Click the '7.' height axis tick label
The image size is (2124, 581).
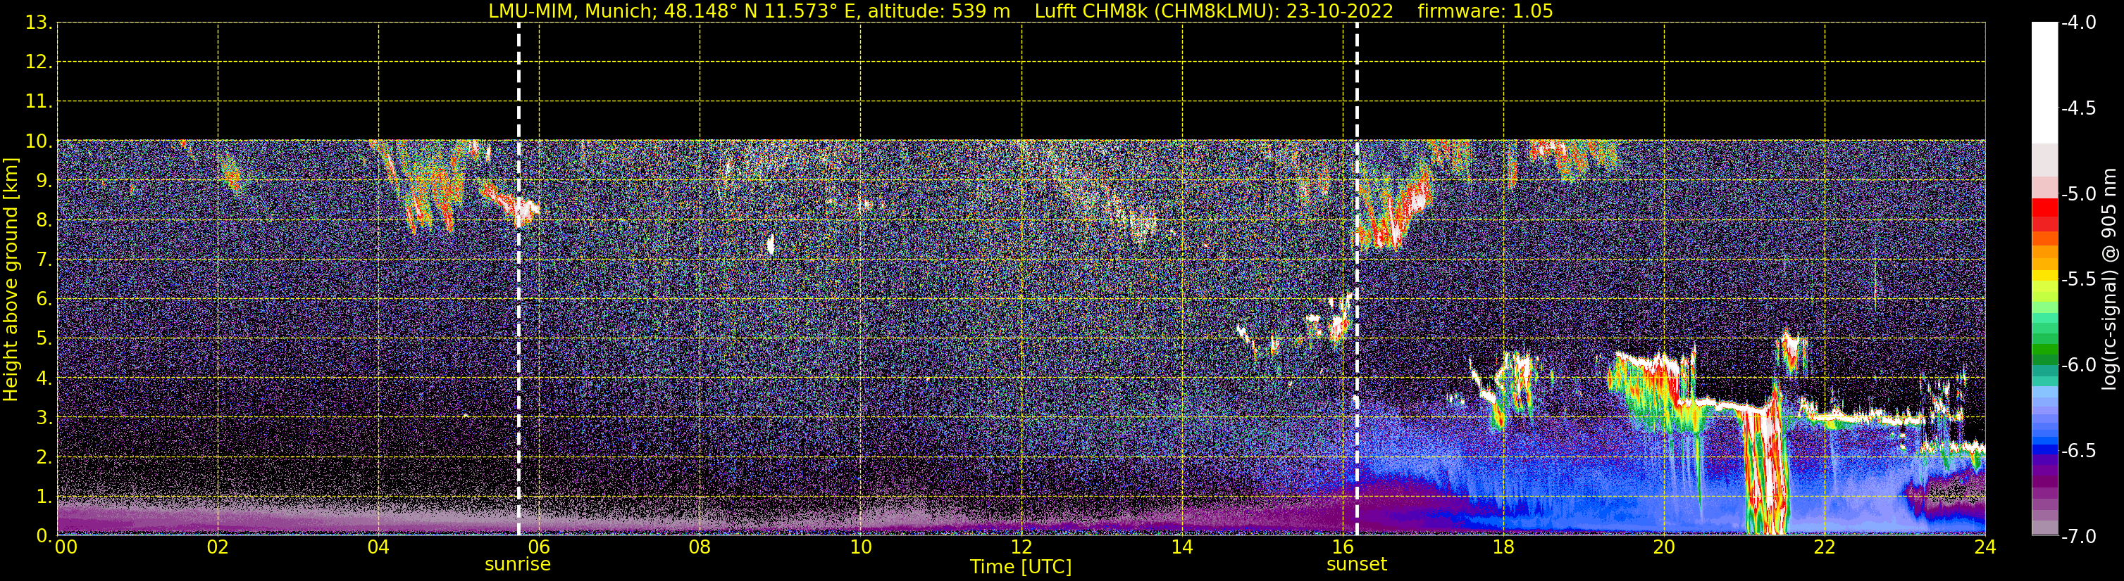(x=43, y=260)
